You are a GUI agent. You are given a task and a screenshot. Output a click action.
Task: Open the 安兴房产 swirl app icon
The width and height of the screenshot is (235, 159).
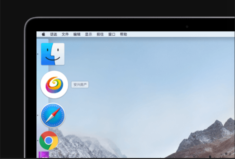(x=54, y=85)
